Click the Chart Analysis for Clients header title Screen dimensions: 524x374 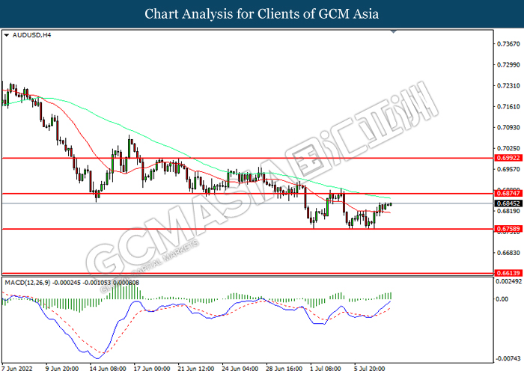point(262,14)
